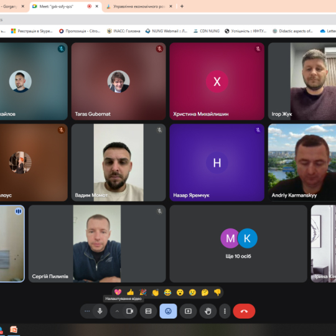The height and width of the screenshot is (336, 336).
Task: Leave the call with red hang-up button
Action: tap(244, 311)
